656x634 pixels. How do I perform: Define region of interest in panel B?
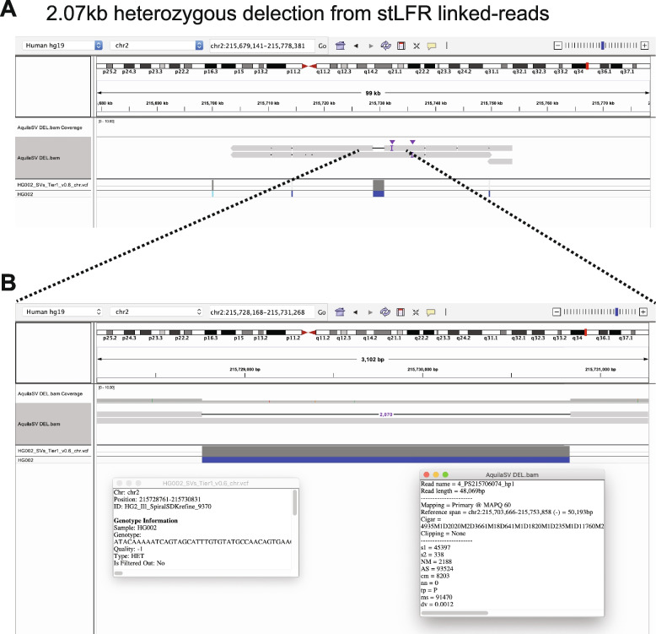[401, 312]
